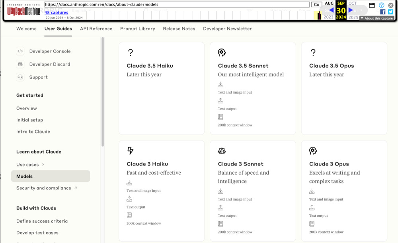The width and height of the screenshot is (398, 243).
Task: Click the Developer Console code icon
Action: (x=20, y=51)
